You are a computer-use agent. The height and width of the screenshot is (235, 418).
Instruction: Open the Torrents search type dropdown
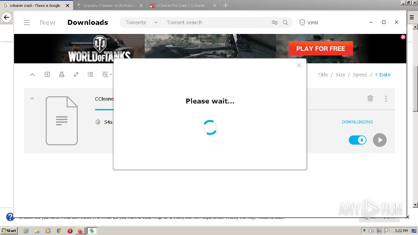click(x=141, y=23)
